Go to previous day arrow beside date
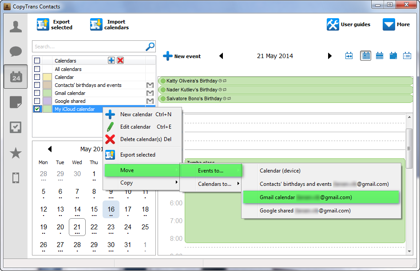This screenshot has width=420, height=271. (x=221, y=56)
